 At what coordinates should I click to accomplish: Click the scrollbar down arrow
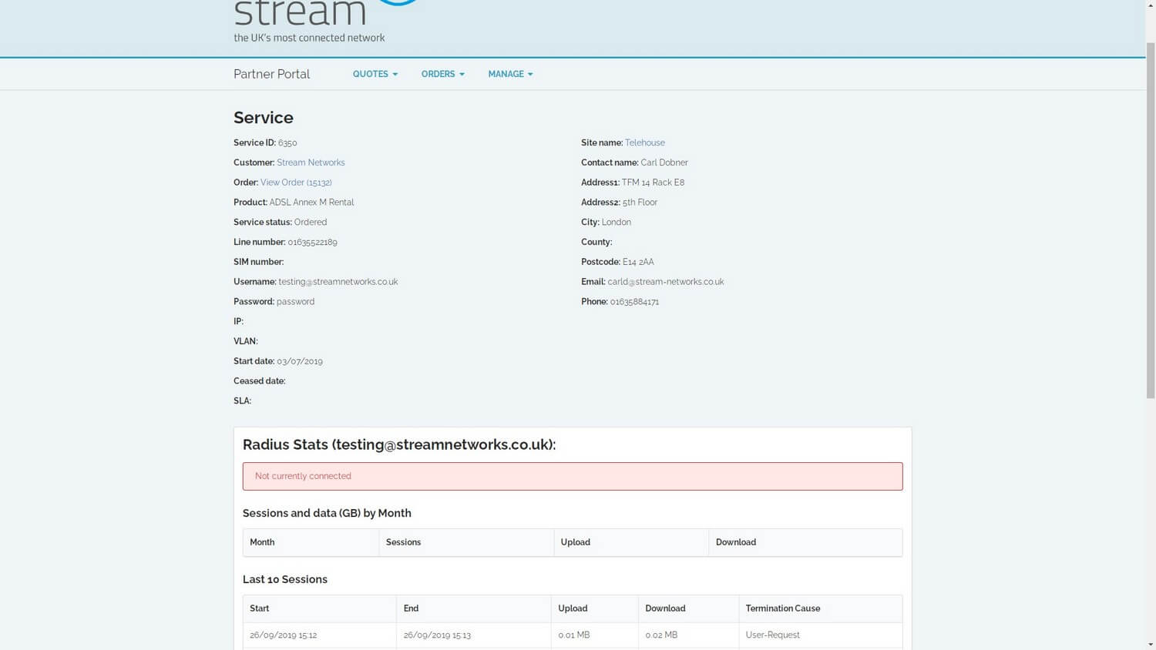coord(1151,644)
